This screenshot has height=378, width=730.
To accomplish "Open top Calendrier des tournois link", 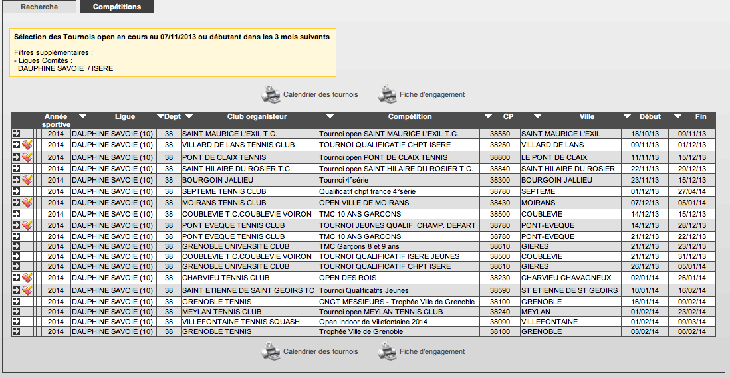I will (x=320, y=94).
